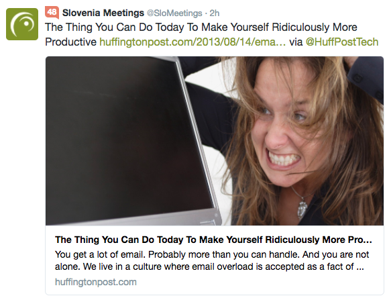
Task: Follow the huffingtonpost.com/2013/08/14/ema… link
Action: (x=192, y=42)
